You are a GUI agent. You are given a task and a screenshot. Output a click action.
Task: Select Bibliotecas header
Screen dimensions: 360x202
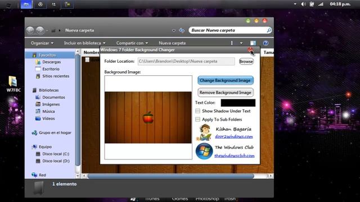[48, 90]
